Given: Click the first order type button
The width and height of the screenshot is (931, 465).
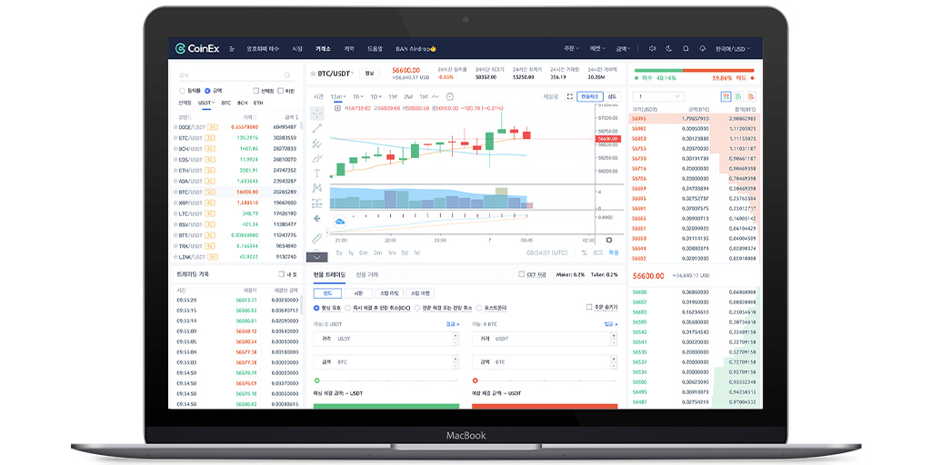Looking at the screenshot, I should (x=327, y=293).
